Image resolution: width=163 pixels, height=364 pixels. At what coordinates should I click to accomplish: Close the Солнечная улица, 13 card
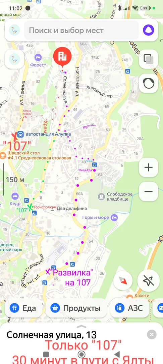coord(152,334)
